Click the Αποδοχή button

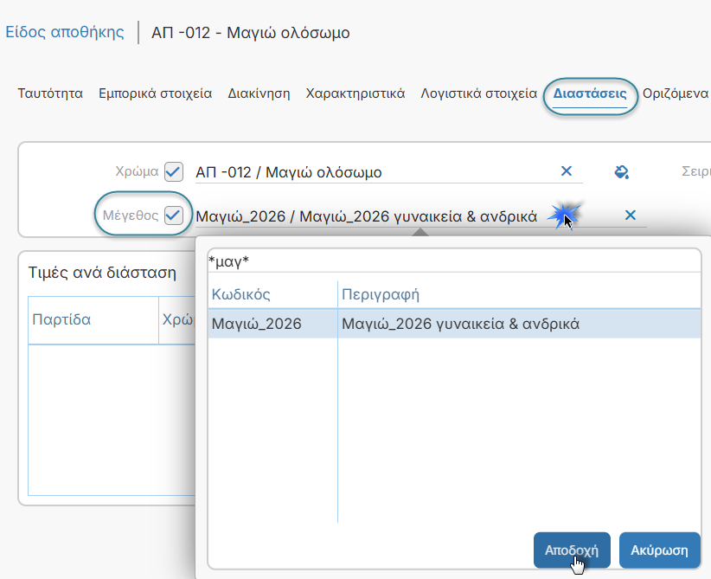point(572,550)
